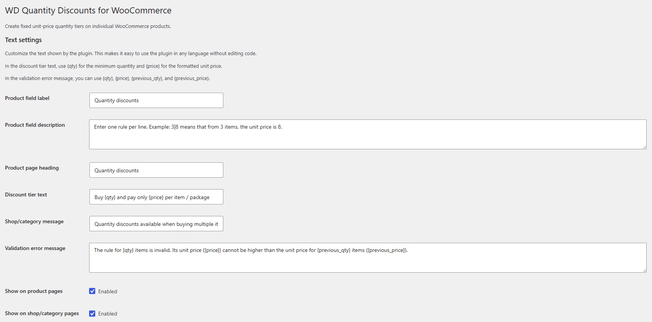Click the resize handle of Validation error message

(x=644, y=270)
